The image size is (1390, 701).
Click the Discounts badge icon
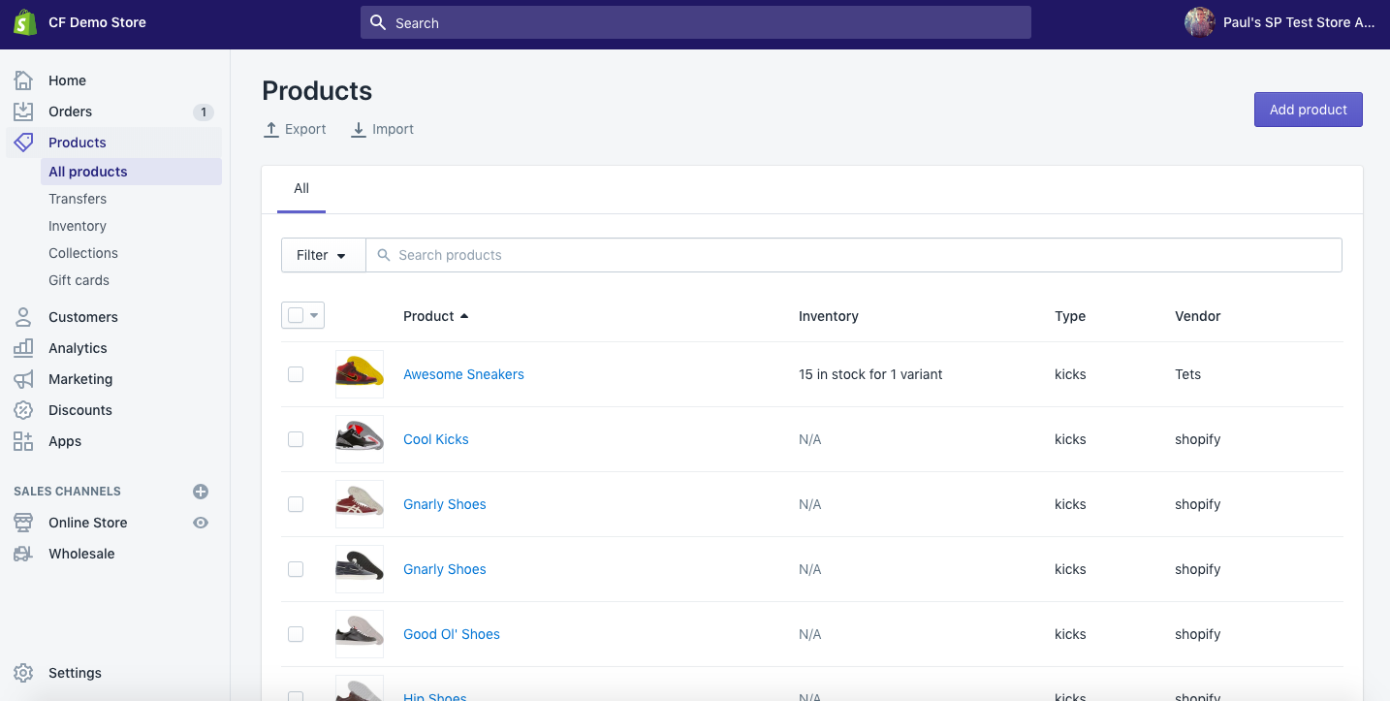coord(23,410)
